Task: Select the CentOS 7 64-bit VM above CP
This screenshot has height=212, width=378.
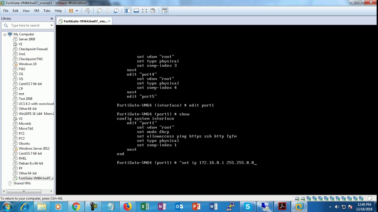Action: (30, 84)
